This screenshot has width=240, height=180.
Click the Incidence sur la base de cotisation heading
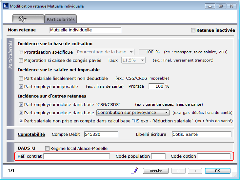[55, 44]
